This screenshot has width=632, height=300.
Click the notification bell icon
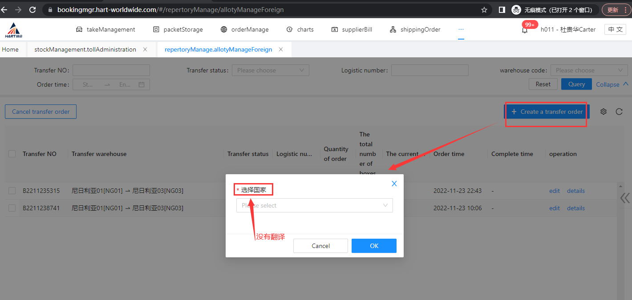tap(525, 30)
